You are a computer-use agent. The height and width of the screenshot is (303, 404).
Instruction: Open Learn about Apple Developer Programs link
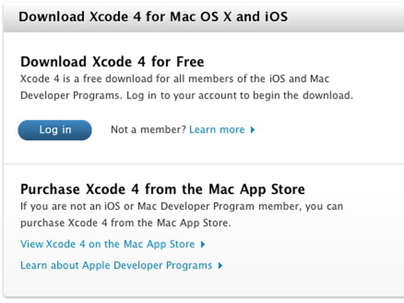116,265
